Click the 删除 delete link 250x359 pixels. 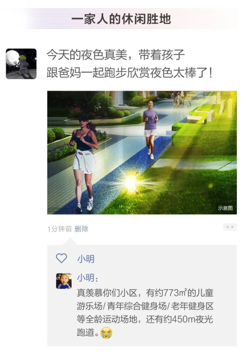pos(81,229)
